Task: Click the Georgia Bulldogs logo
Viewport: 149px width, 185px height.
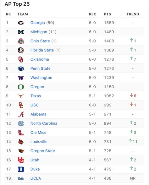Action: tap(21, 23)
